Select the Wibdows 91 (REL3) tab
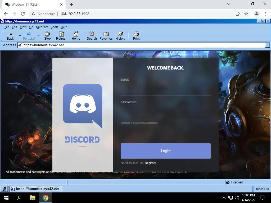This screenshot has width=271, height=203. tap(34, 4)
